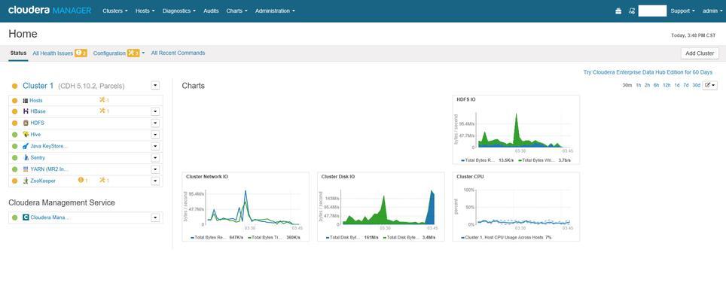The image size is (726, 301).
Task: Expand HBase actions dropdown
Action: [155, 111]
